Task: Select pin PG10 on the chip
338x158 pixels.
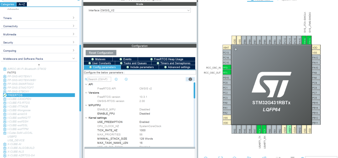Action: pos(227,78)
